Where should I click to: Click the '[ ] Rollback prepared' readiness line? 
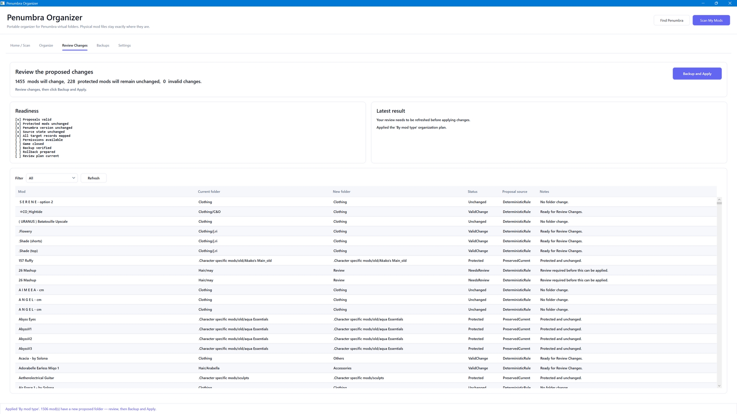35,152
